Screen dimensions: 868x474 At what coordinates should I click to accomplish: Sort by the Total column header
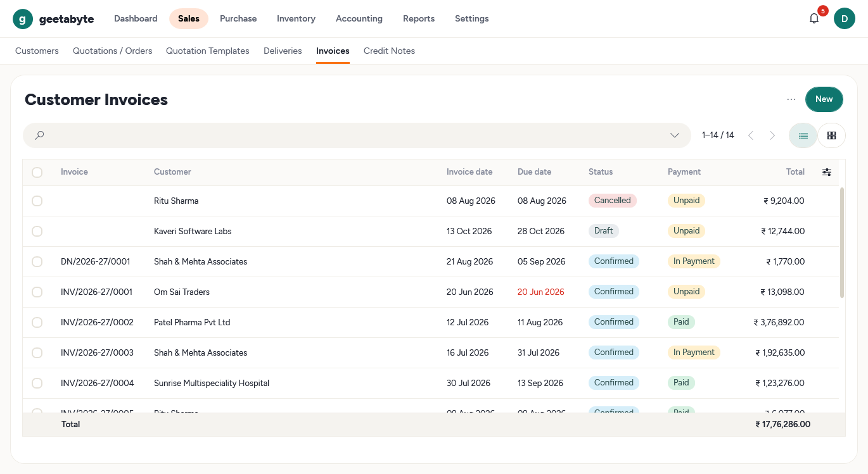click(x=795, y=172)
